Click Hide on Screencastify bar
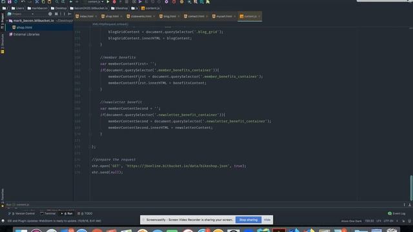 (267, 220)
